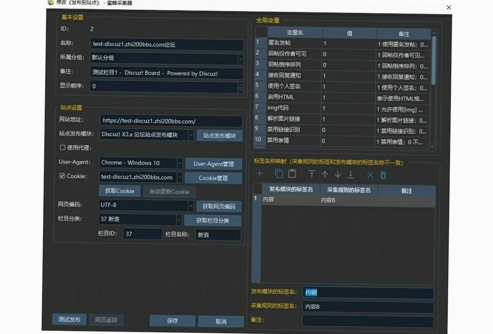Move selected mapping to top with the bar-arrow icon

tap(312, 174)
